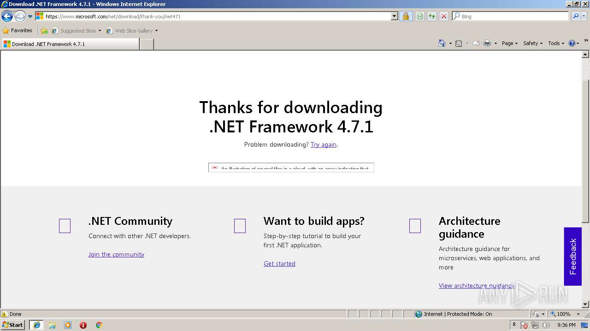Show hidden system tray icons
The width and height of the screenshot is (590, 331).
click(514, 325)
